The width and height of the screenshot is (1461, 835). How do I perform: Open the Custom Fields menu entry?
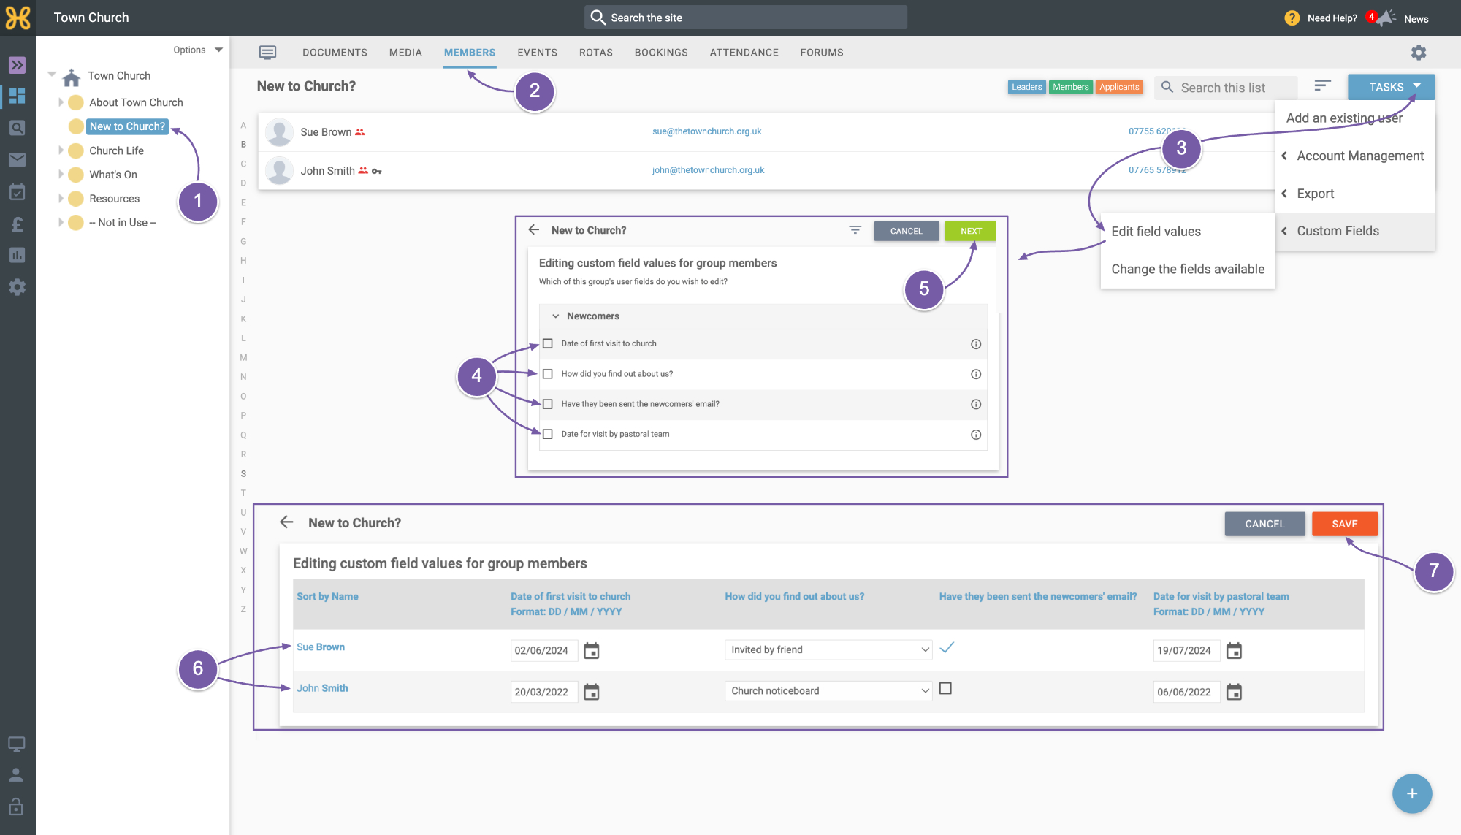(1355, 231)
